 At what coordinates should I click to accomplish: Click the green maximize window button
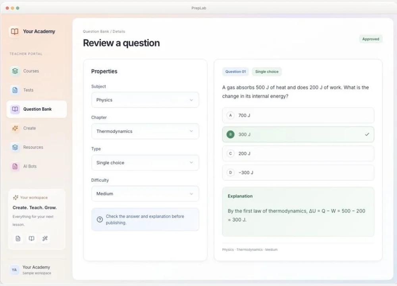(x=18, y=8)
